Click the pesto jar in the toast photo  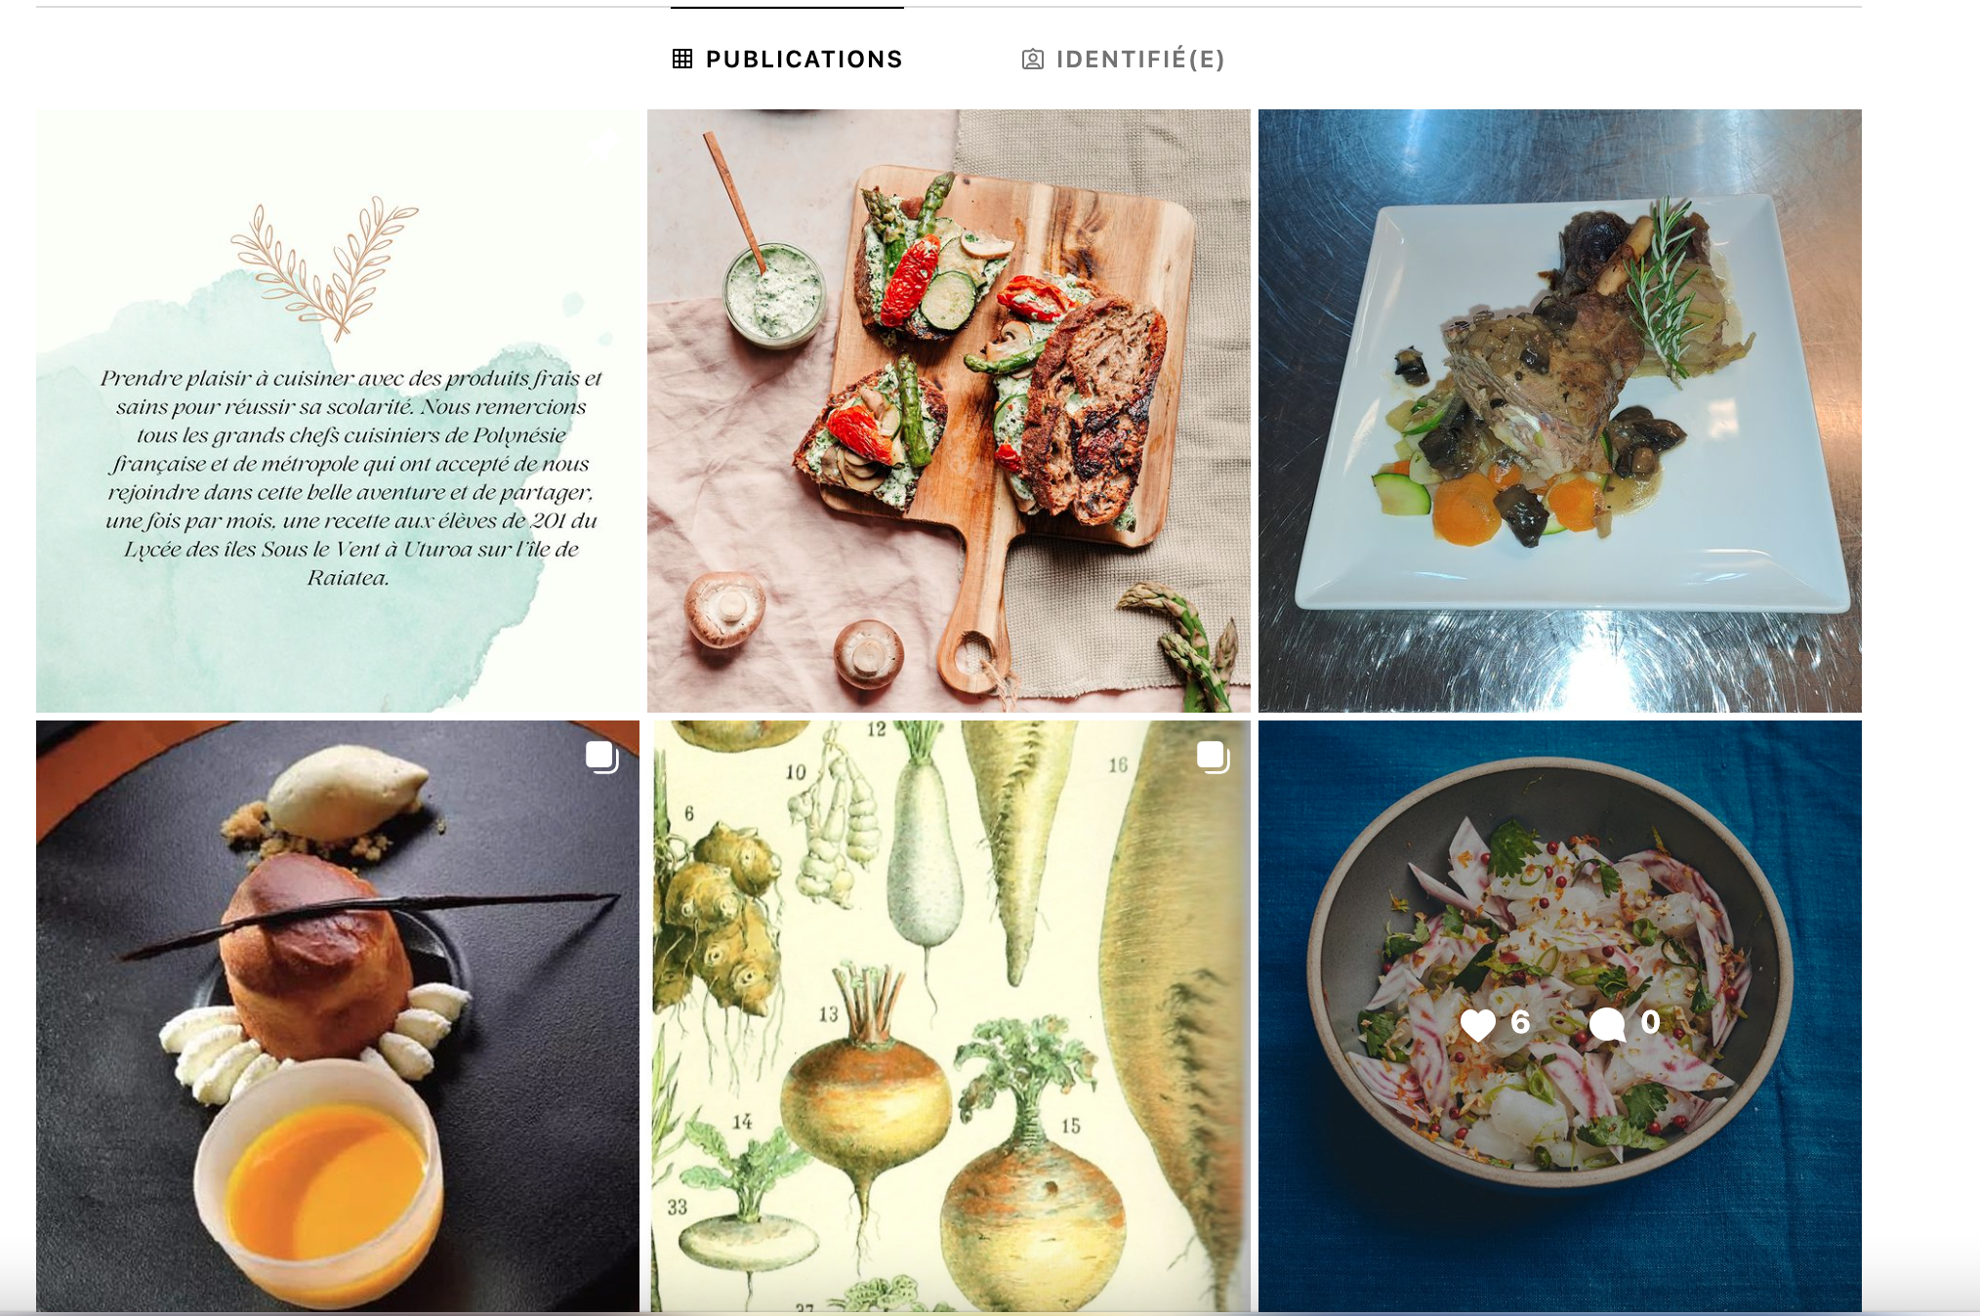[774, 293]
